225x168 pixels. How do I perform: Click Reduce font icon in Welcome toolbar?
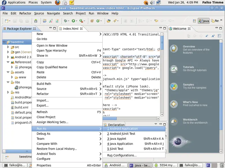pyautogui.click(x=207, y=36)
